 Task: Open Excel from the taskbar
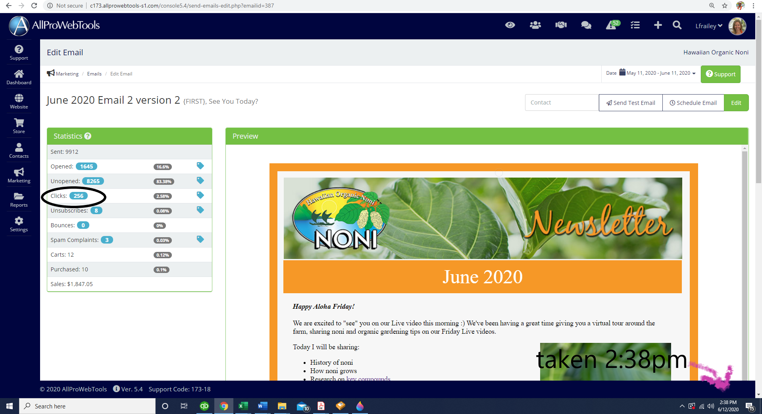(243, 406)
